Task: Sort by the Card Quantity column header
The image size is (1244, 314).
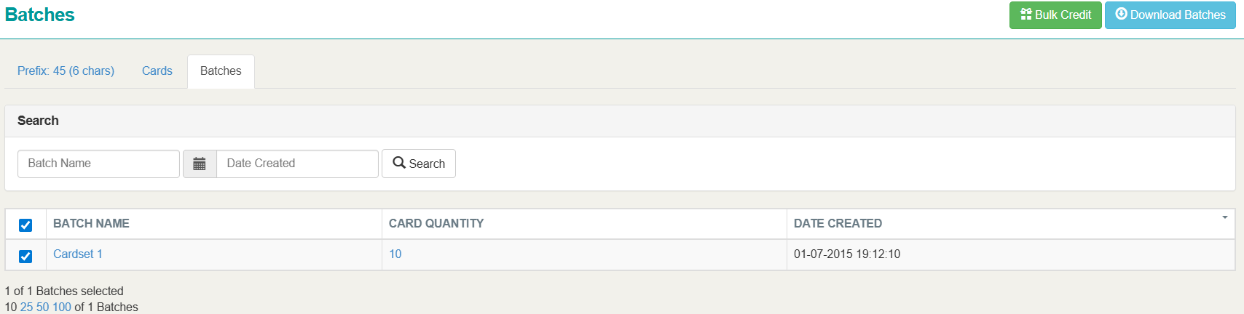Action: (x=436, y=224)
